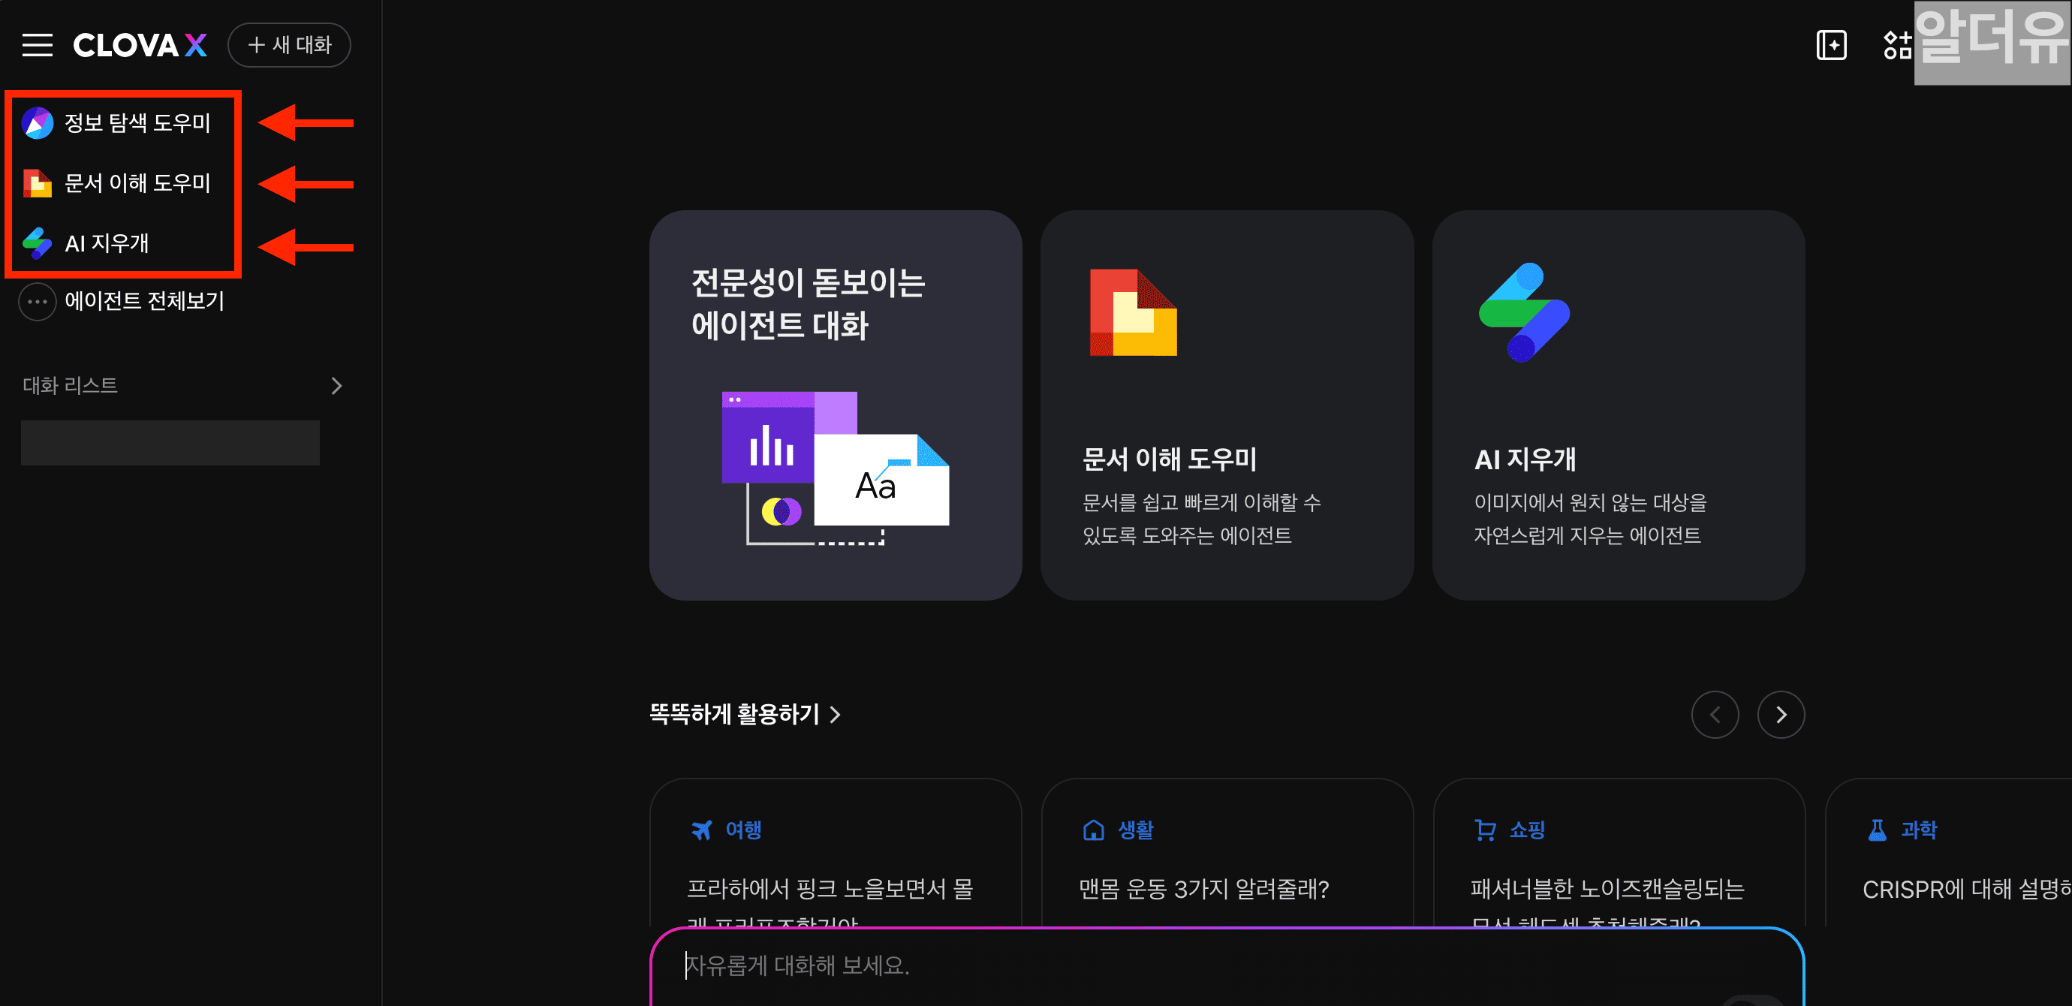Click the panel toggle icon at top right
2072x1006 pixels.
pyautogui.click(x=1832, y=46)
